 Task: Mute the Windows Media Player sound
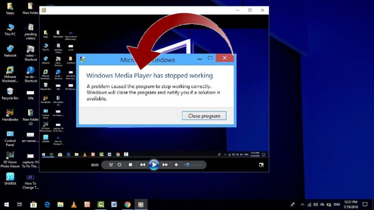pos(176,165)
